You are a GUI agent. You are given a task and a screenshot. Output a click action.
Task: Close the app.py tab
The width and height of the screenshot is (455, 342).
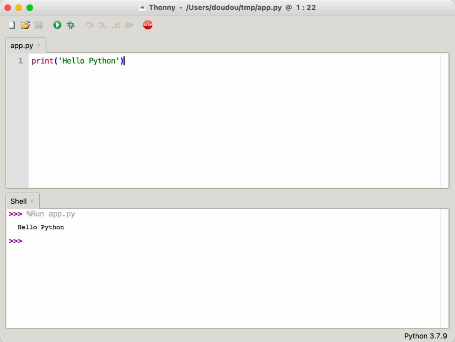(39, 46)
